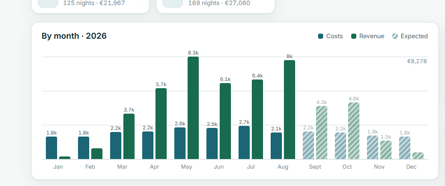Image resolution: width=445 pixels, height=186 pixels.
Task: Click the Apr month axis label
Action: 154,167
